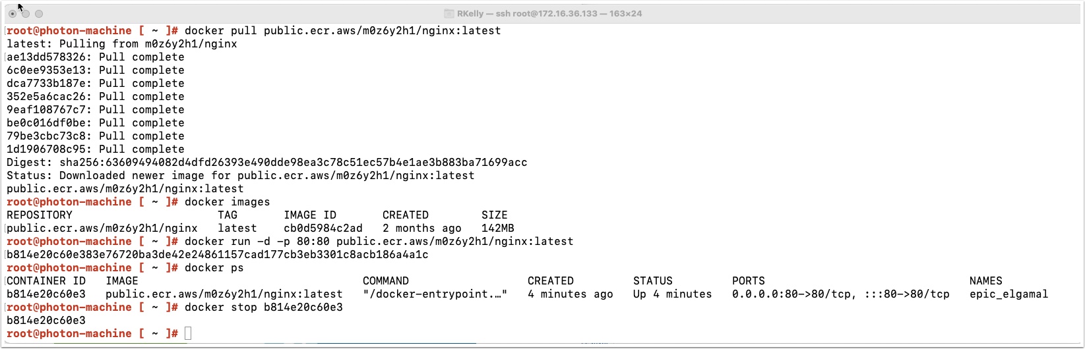
Task: Click the 'docker run -d -p 80:80' command
Action: pos(379,242)
